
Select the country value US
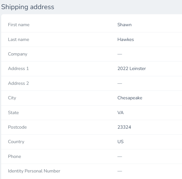coord(120,142)
